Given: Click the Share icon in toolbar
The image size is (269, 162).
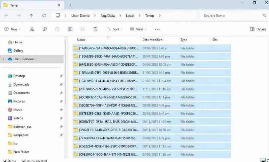Looking at the screenshot, I should click(82, 29).
